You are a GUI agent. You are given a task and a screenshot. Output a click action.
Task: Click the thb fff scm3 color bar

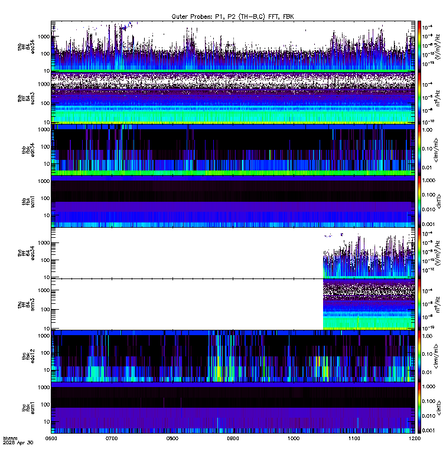coord(419,98)
